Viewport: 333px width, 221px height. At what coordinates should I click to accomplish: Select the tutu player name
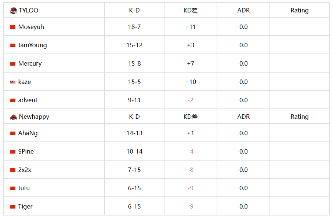[x=24, y=188]
